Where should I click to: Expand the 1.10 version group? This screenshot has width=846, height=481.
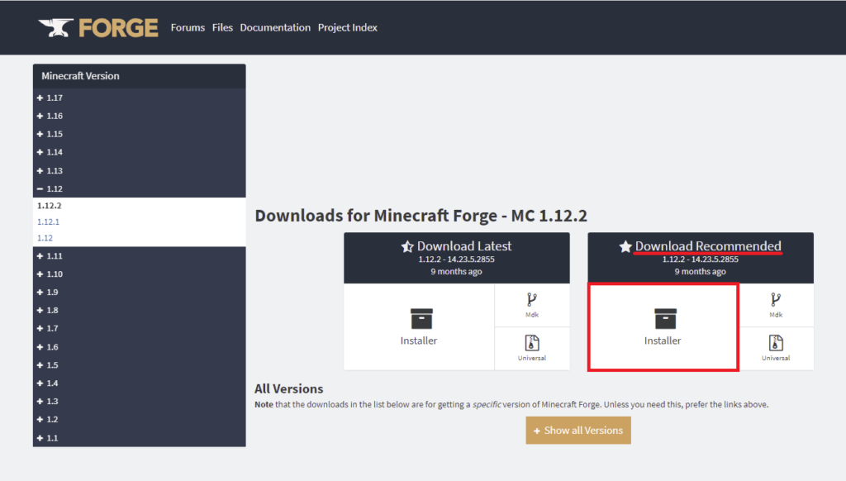click(x=139, y=274)
